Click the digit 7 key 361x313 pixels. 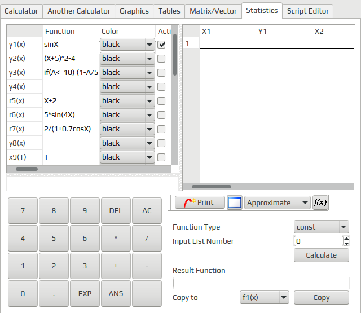[23, 210]
